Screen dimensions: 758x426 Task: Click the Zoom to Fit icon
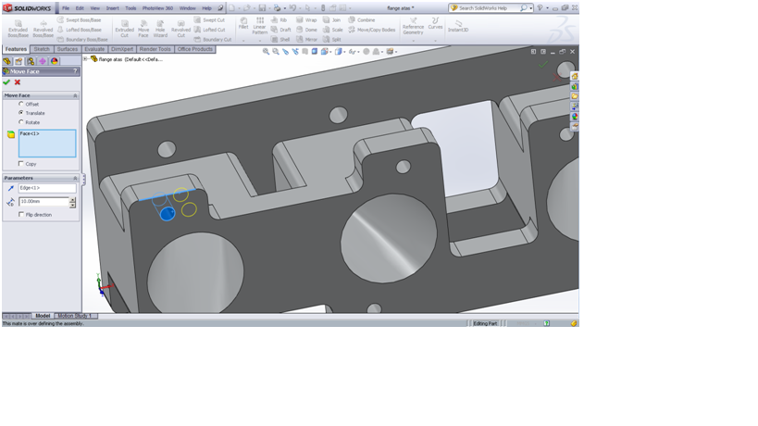[266, 52]
